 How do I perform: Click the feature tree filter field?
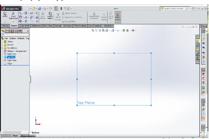15,34
